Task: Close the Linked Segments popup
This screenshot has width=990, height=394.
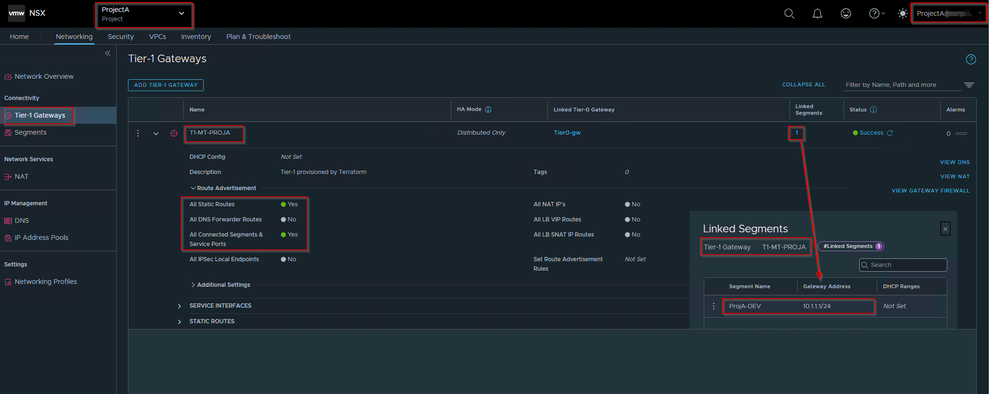Action: (945, 229)
